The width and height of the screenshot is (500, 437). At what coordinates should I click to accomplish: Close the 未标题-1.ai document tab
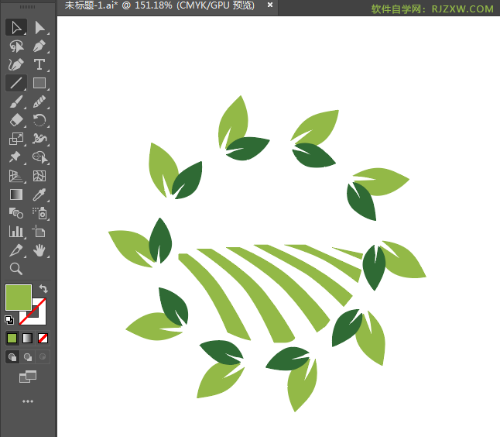coord(270,5)
